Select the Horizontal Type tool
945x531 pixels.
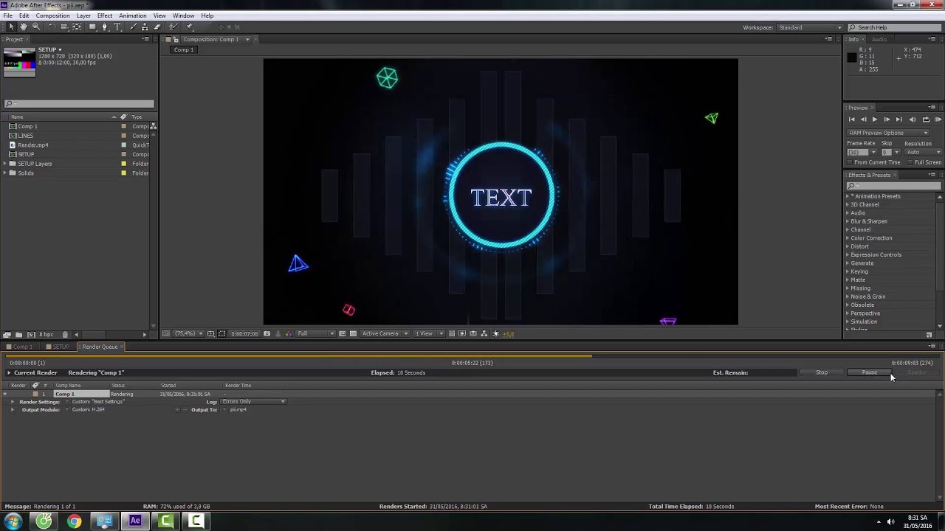116,27
